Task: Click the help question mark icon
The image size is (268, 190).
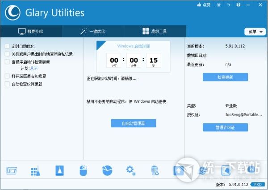Action: tap(238, 5)
